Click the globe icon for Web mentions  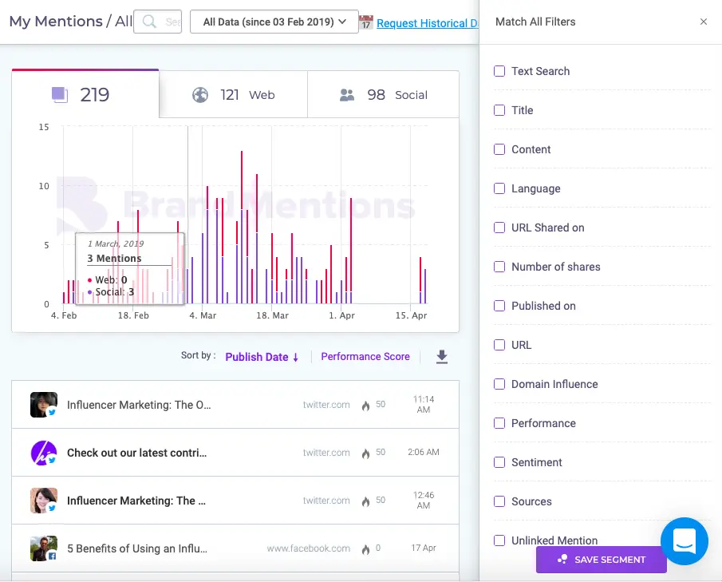pyautogui.click(x=200, y=95)
